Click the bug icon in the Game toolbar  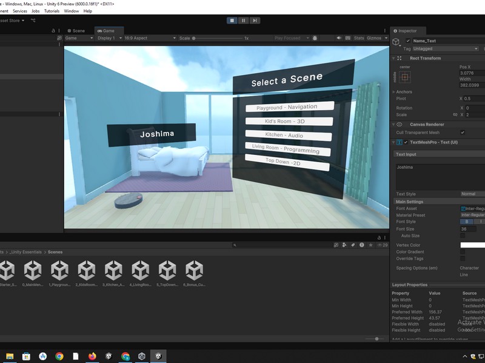click(x=315, y=38)
